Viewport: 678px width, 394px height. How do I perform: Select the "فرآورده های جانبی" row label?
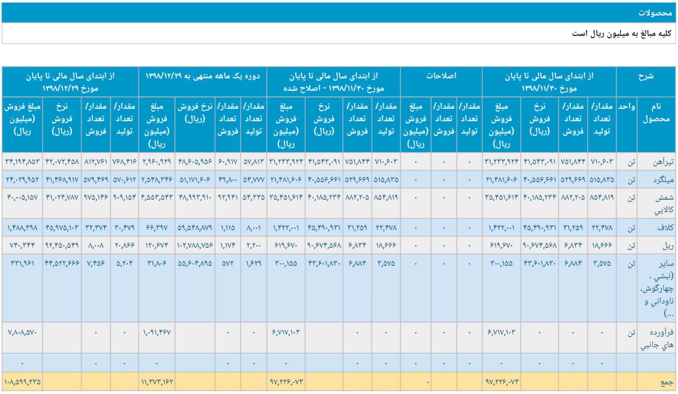coord(657,338)
